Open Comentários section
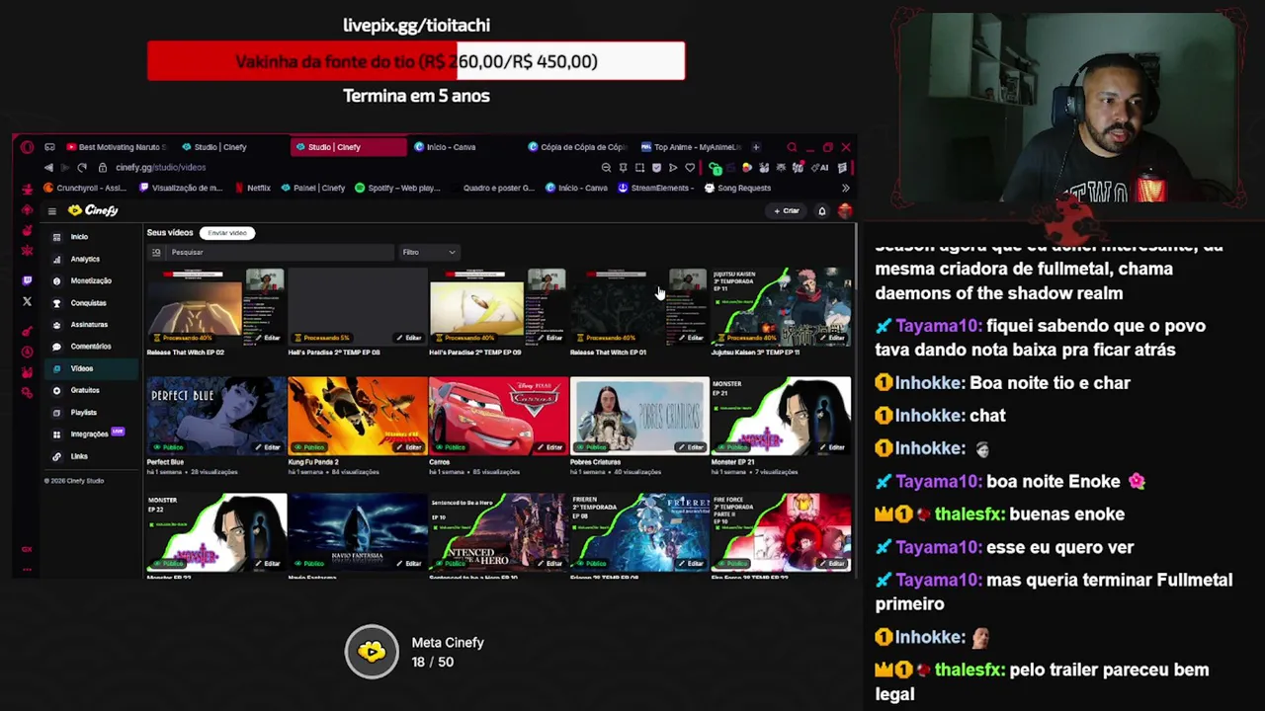 tap(90, 347)
